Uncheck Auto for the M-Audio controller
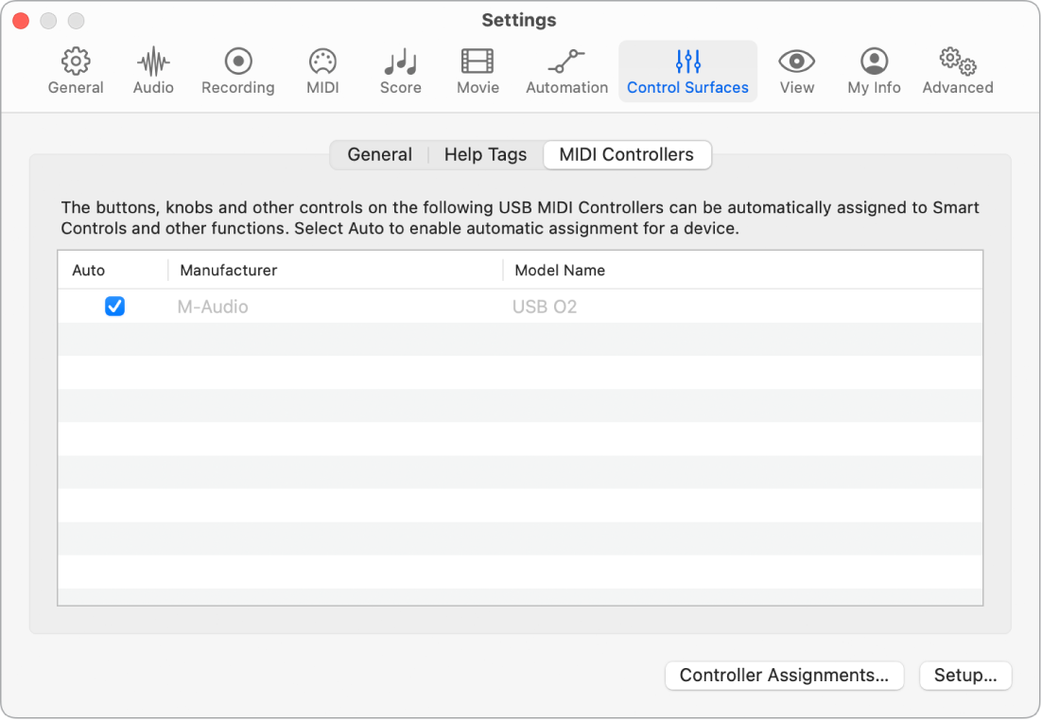Screen dimensions: 1042x721 [115, 306]
